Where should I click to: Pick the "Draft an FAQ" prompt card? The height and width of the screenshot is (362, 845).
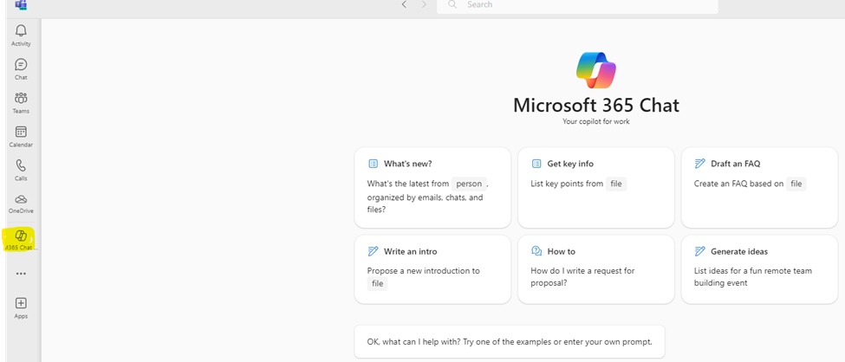[759, 187]
